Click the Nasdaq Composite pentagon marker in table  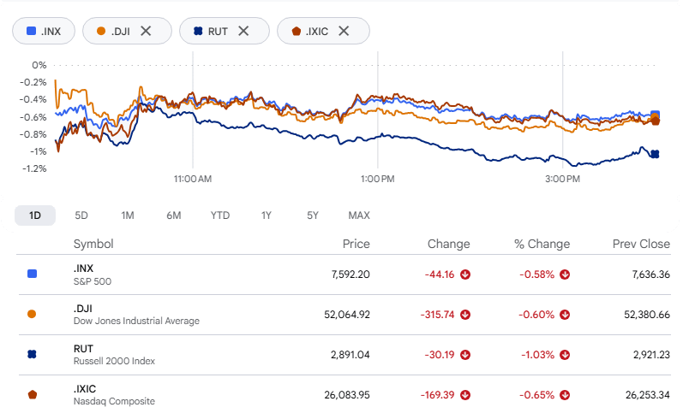point(33,395)
